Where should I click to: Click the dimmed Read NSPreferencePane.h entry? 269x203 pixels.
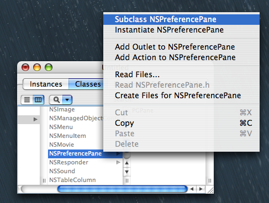point(181,85)
